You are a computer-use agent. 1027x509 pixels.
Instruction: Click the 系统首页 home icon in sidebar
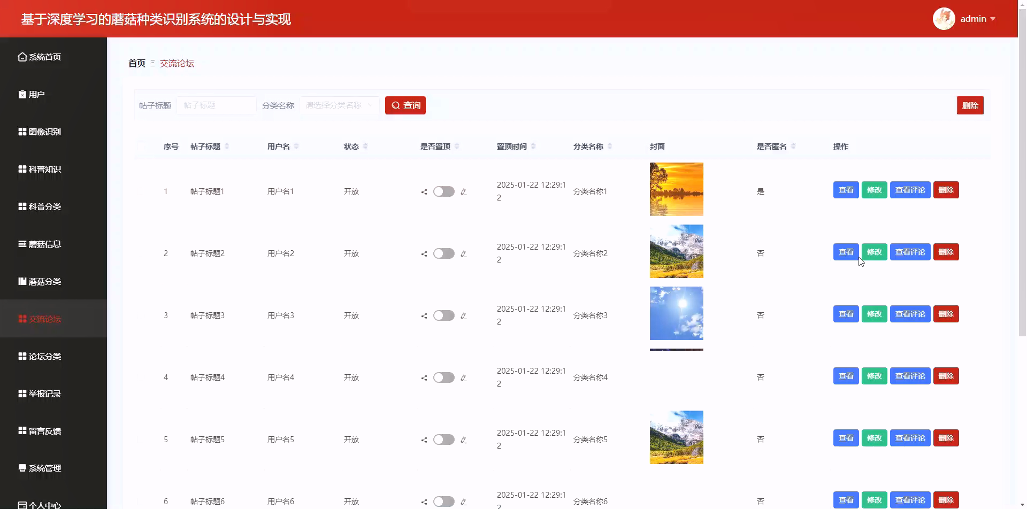[x=22, y=56]
